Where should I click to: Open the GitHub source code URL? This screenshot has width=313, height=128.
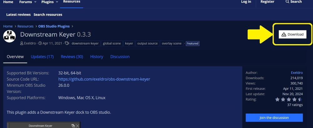pyautogui.click(x=104, y=79)
